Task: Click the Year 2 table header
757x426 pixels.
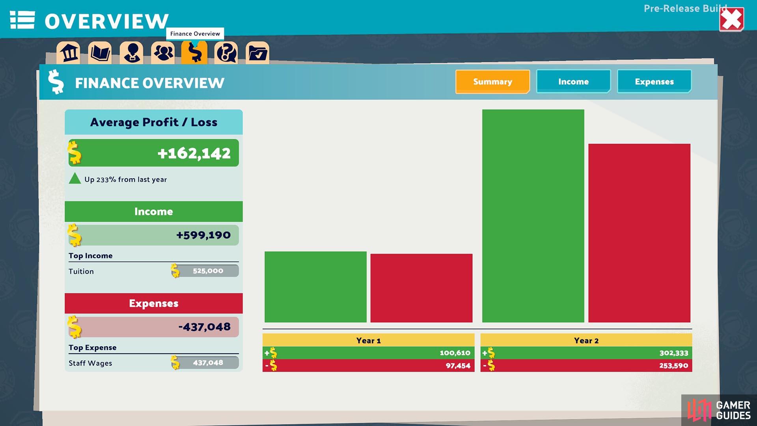Action: point(586,340)
